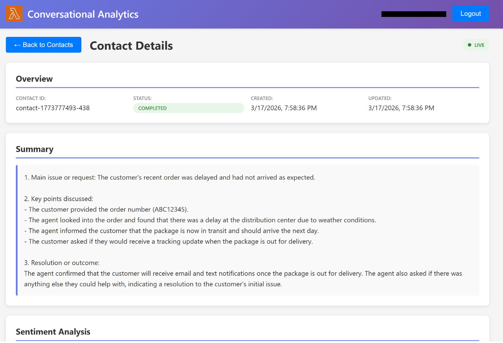Click the orange Lambda logo icon
The height and width of the screenshot is (343, 503).
14,14
